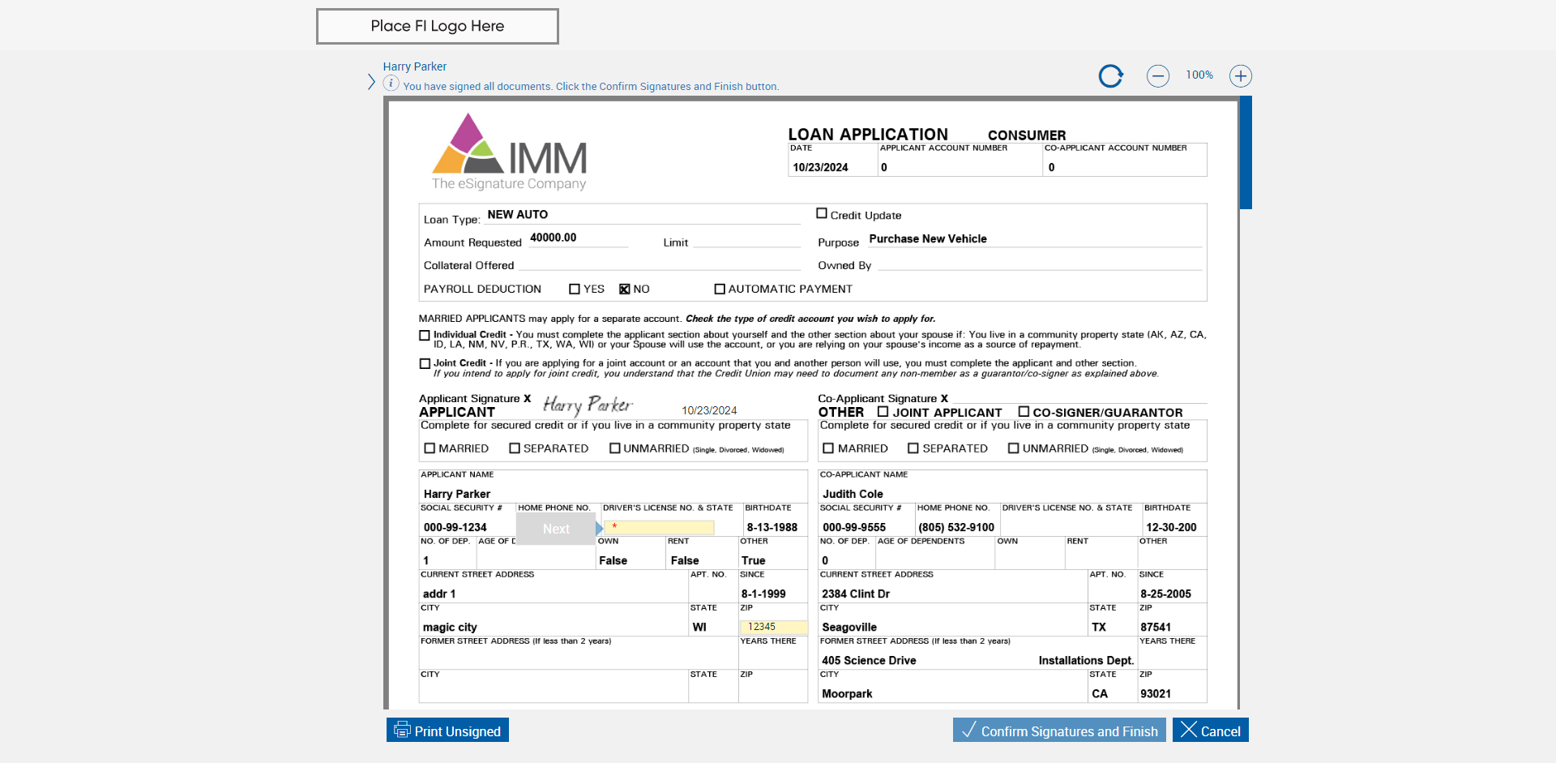The width and height of the screenshot is (1556, 763).
Task: Click the Next field navigation button
Action: pos(556,529)
